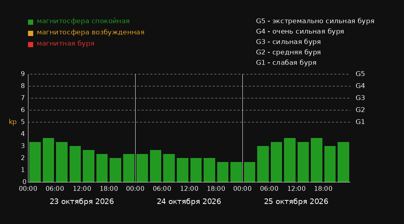Click the y-axis value 9

[23, 74]
